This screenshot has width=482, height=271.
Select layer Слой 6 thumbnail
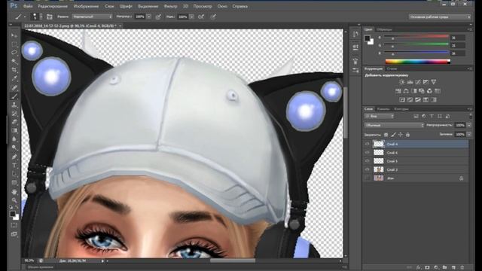pyautogui.click(x=378, y=152)
